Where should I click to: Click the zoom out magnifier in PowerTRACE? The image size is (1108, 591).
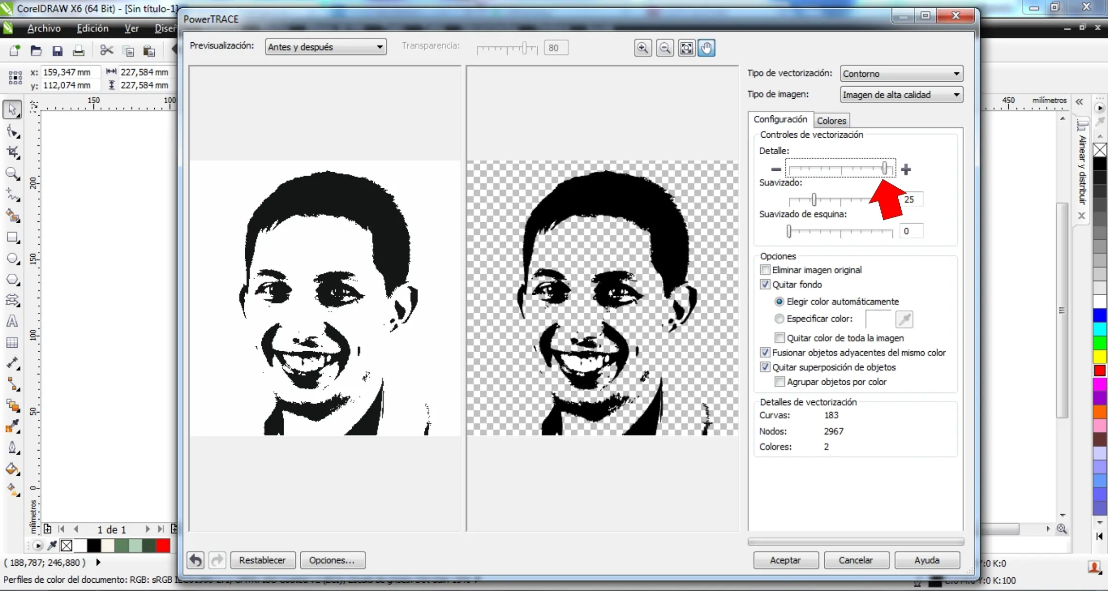665,48
